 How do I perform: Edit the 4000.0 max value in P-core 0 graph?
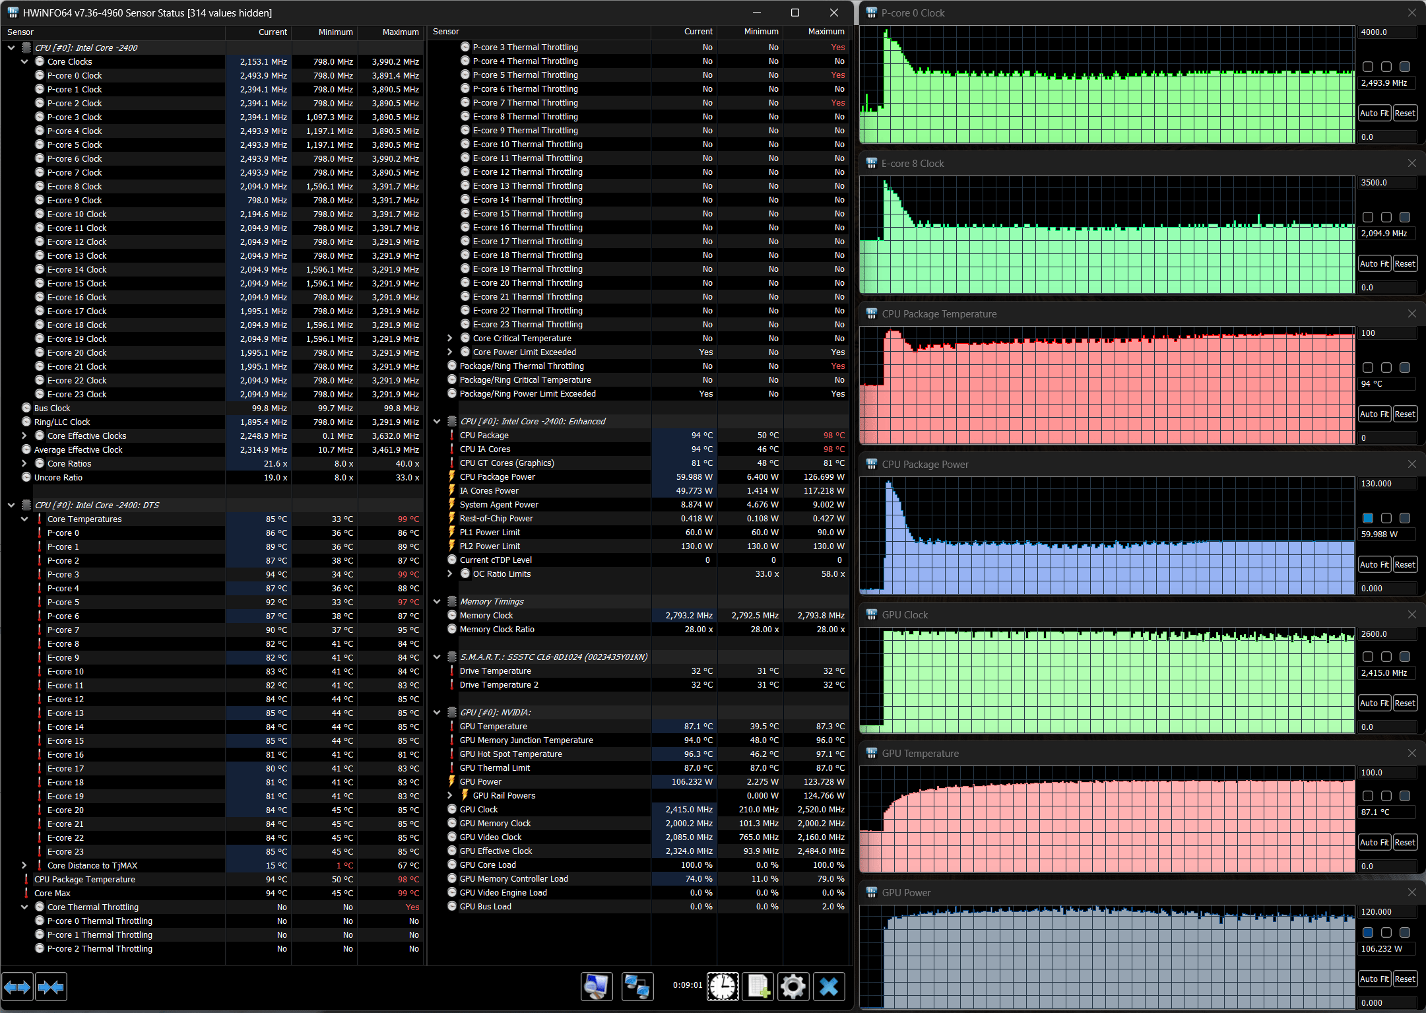(x=1386, y=32)
